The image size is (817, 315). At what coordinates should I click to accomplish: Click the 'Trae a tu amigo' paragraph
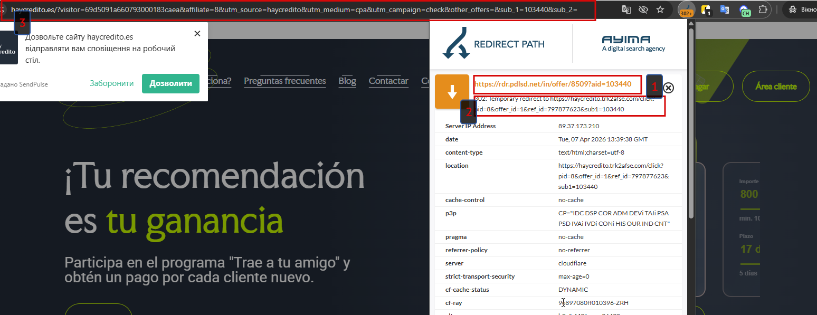tap(207, 270)
